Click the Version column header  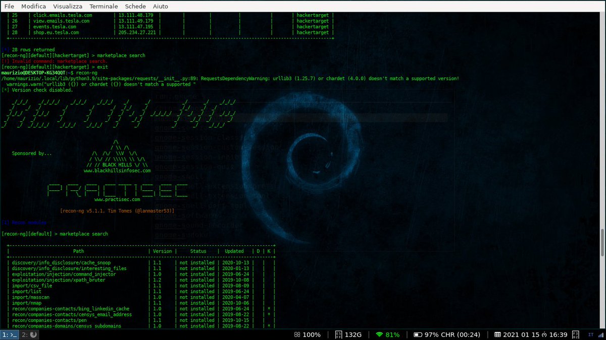point(162,251)
